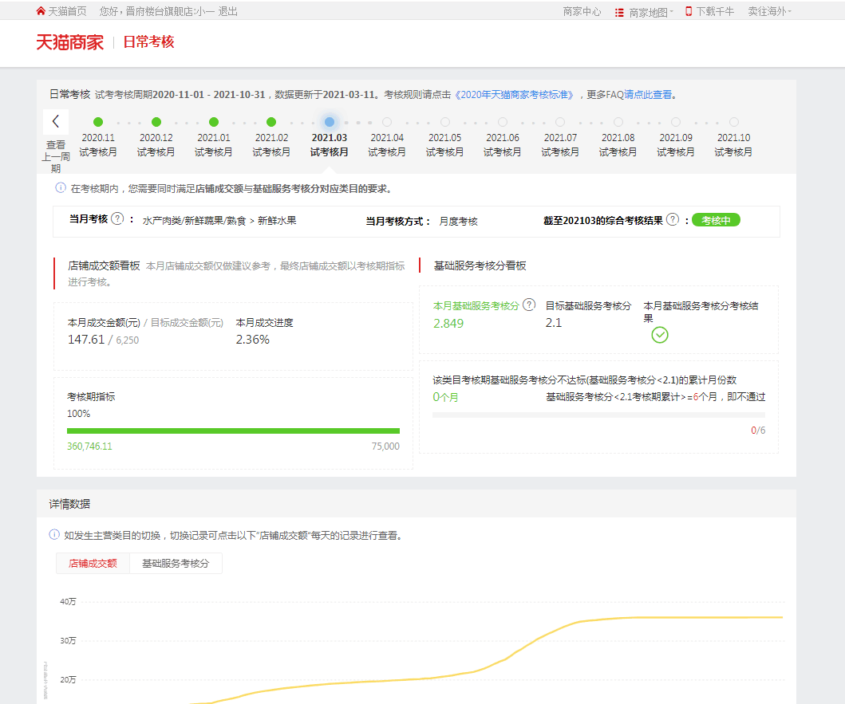Click the 0个月 count text
Viewport: 845px width, 704px height.
(446, 397)
